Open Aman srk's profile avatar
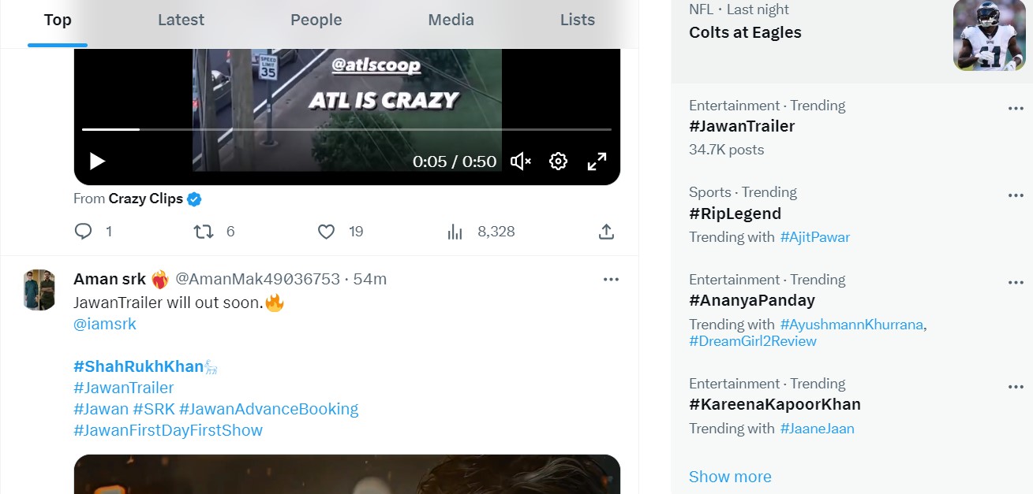 (x=39, y=290)
